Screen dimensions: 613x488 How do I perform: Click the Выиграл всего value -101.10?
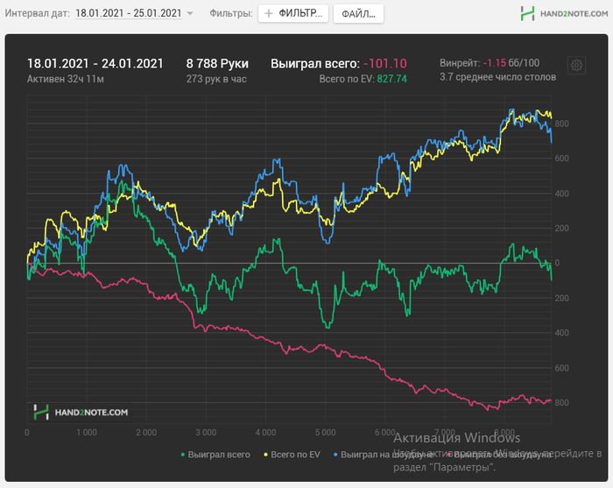[x=385, y=64]
